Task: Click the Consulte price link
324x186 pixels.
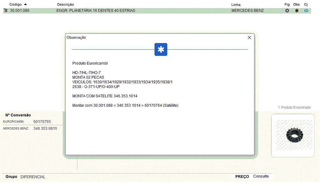Action: (261, 176)
